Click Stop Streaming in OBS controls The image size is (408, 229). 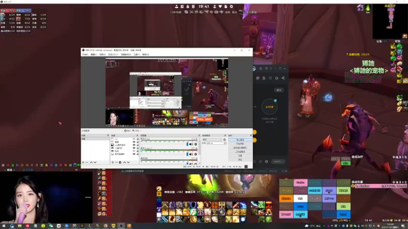point(240,139)
